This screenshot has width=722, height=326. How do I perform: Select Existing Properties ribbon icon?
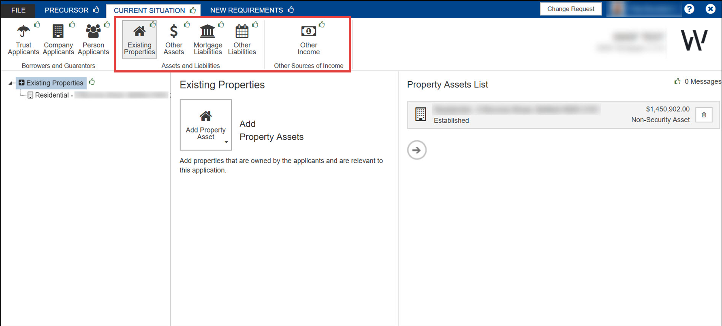click(139, 40)
